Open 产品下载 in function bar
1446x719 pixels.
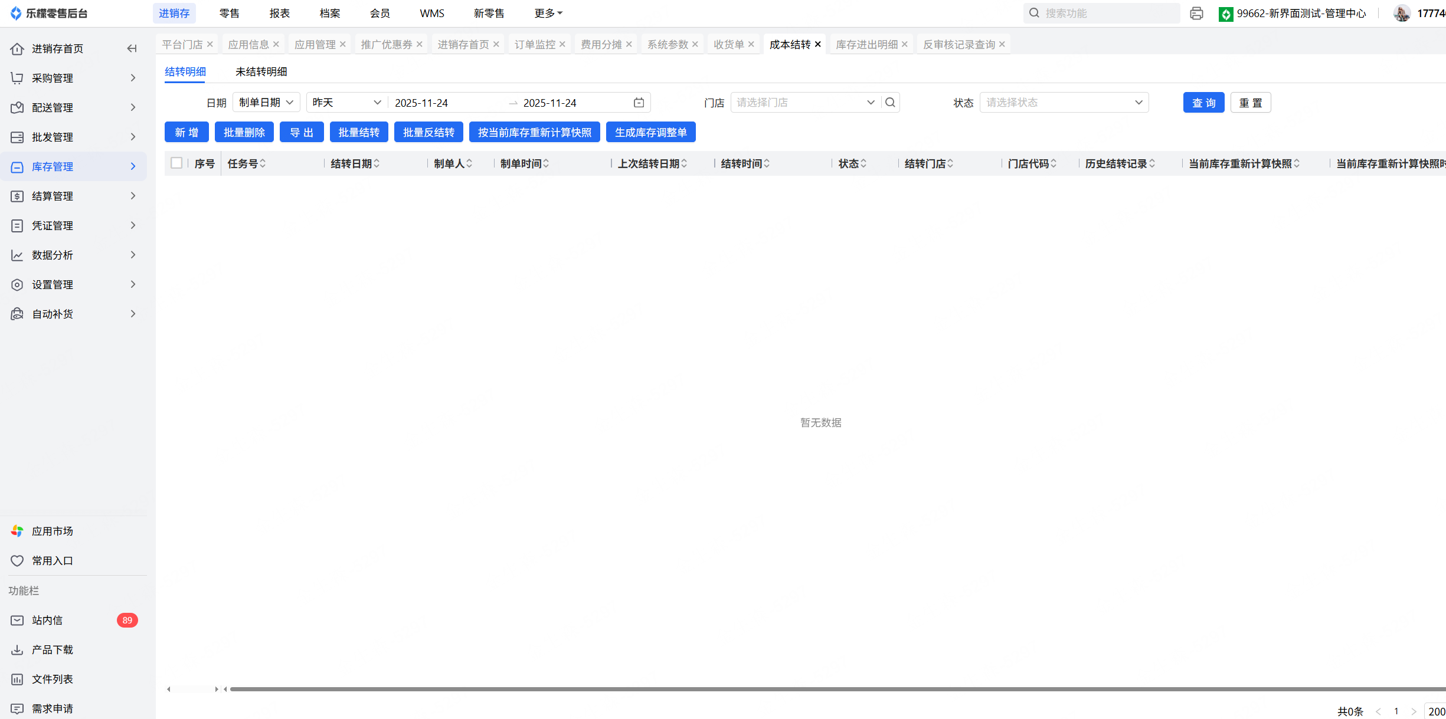(52, 649)
